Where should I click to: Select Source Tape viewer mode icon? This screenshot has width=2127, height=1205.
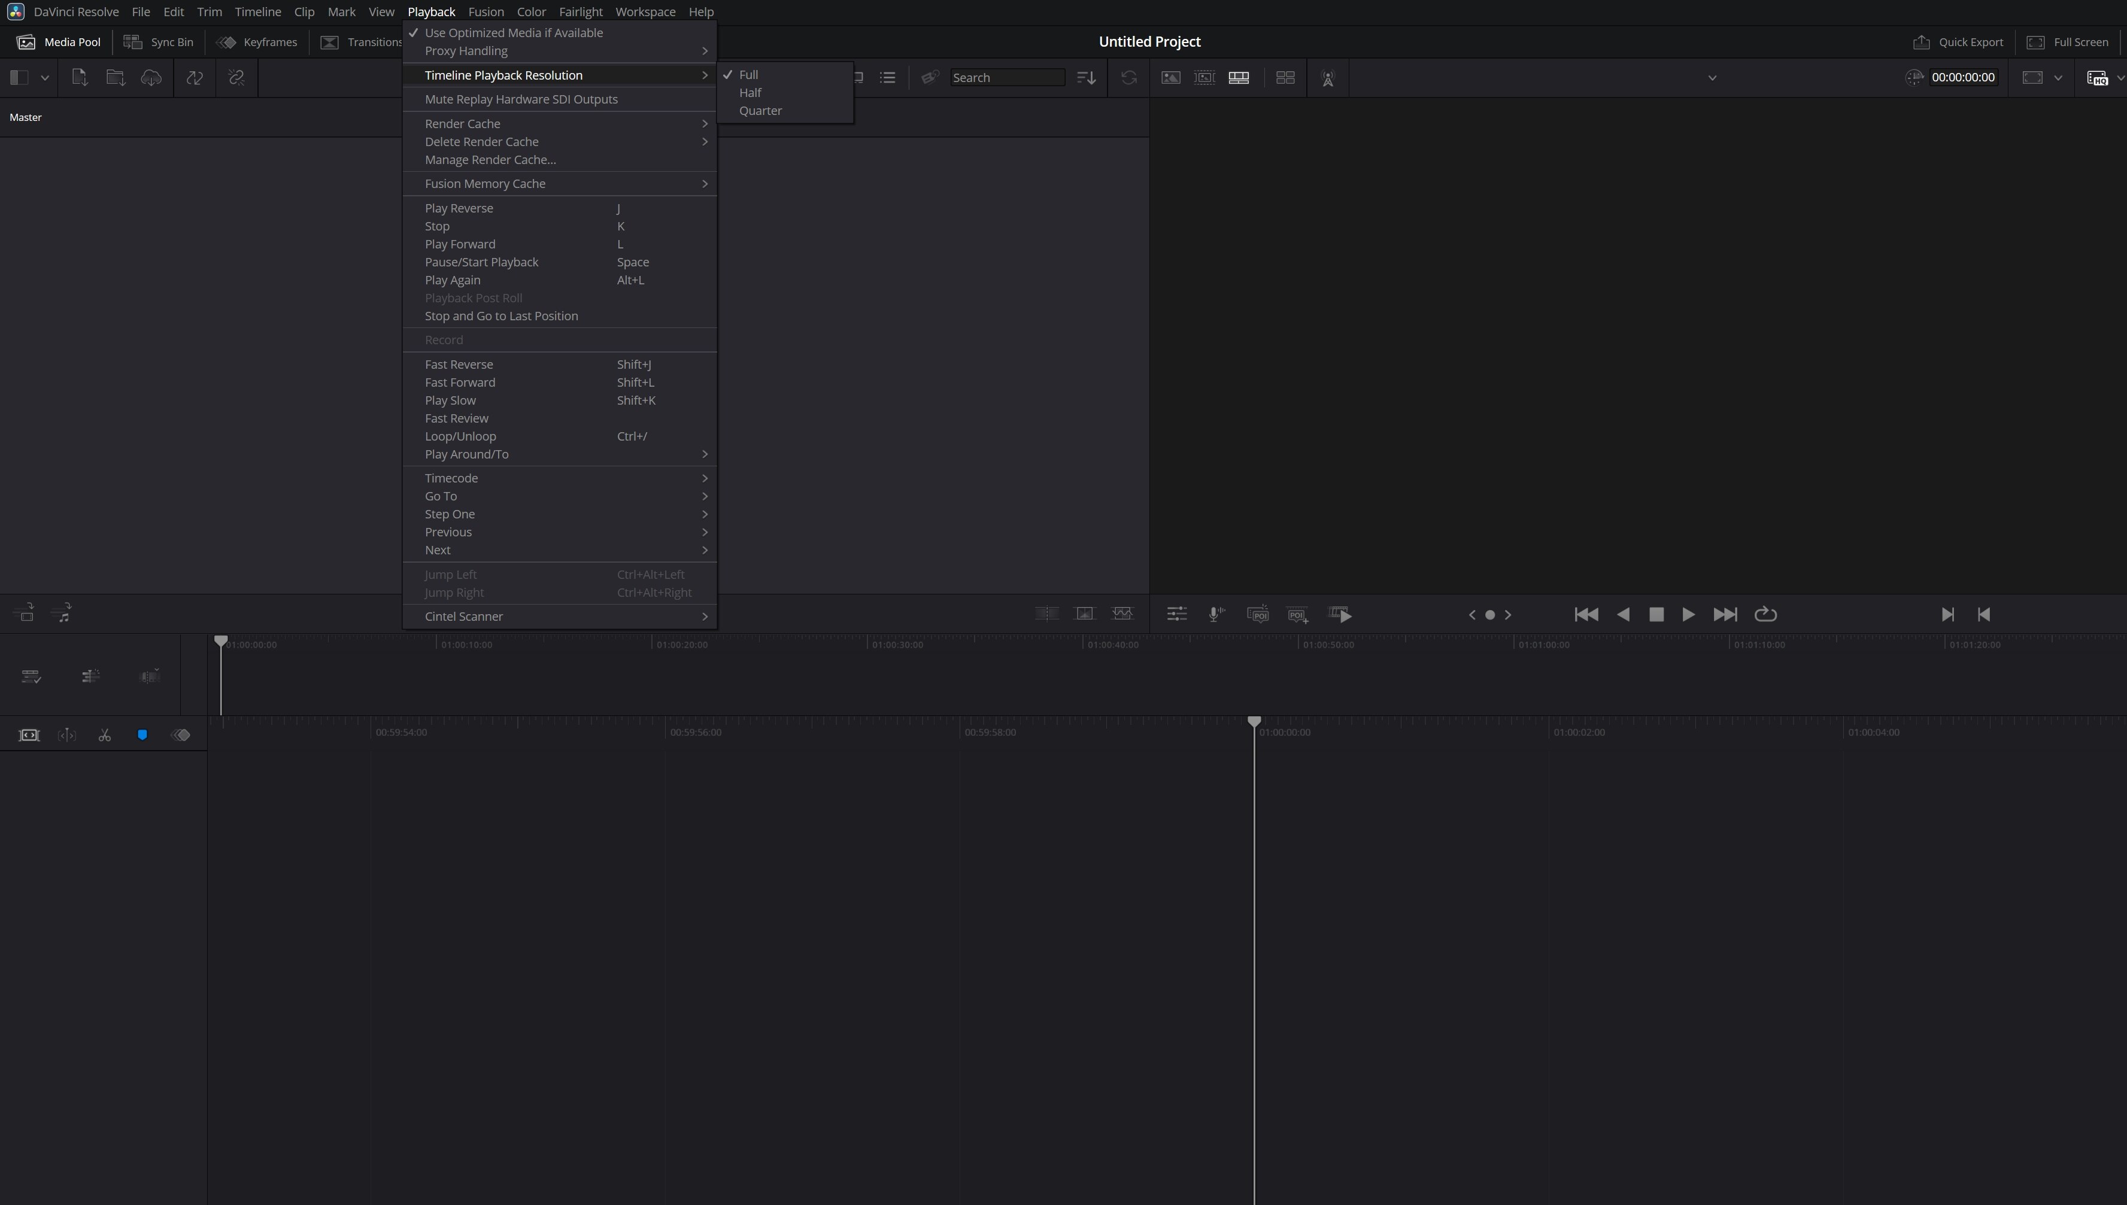(1204, 77)
